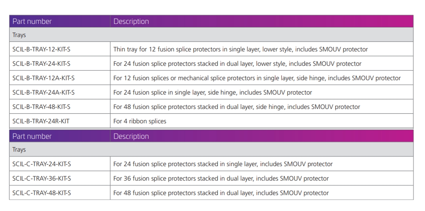Select the lower Trays section row
This screenshot has height=211, width=425.
point(212,150)
